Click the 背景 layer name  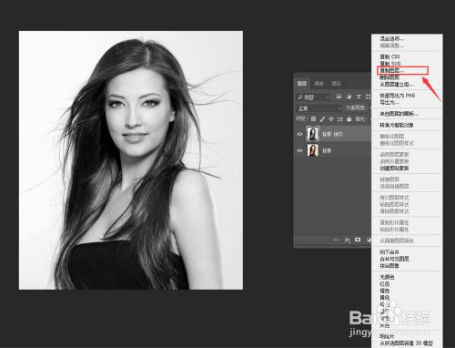pyautogui.click(x=327, y=150)
